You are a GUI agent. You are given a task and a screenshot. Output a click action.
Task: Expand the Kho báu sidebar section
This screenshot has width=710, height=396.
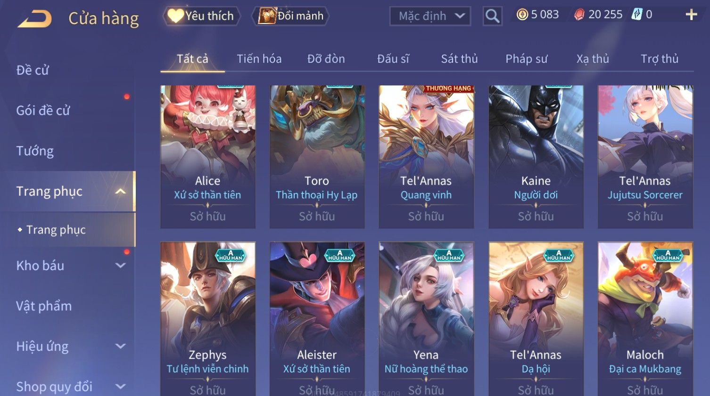(x=121, y=266)
